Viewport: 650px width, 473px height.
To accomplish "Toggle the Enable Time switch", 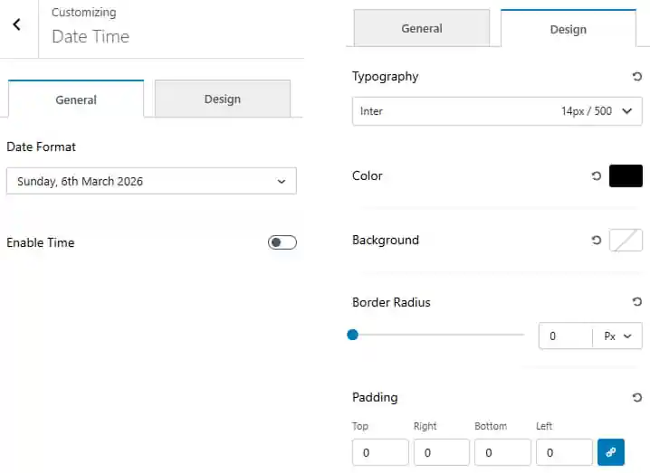I will [x=282, y=242].
